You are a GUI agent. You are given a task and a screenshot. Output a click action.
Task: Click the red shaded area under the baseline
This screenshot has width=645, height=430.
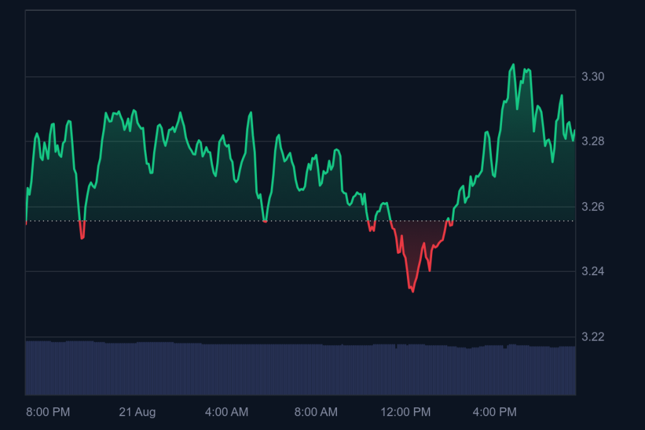(x=417, y=242)
